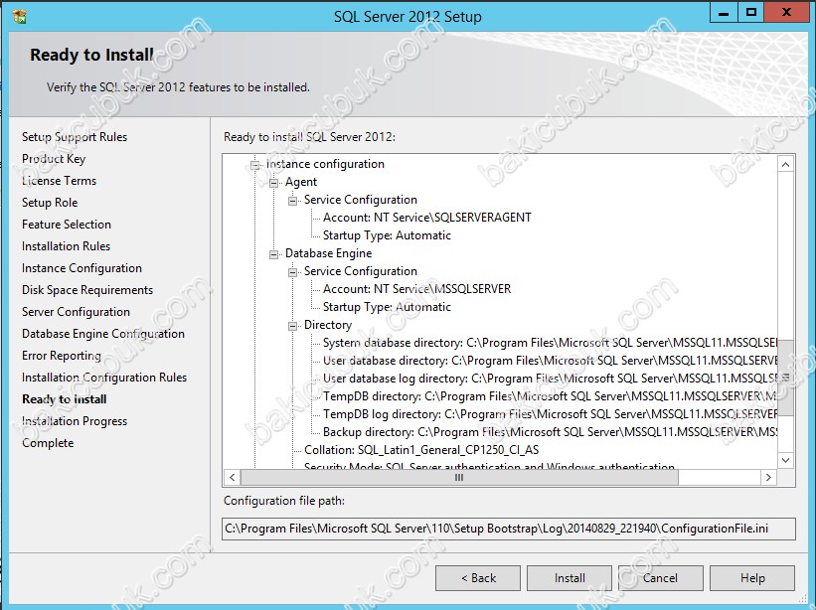Viewport: 816px width, 610px height.
Task: Select the Product Key step
Action: tap(54, 159)
